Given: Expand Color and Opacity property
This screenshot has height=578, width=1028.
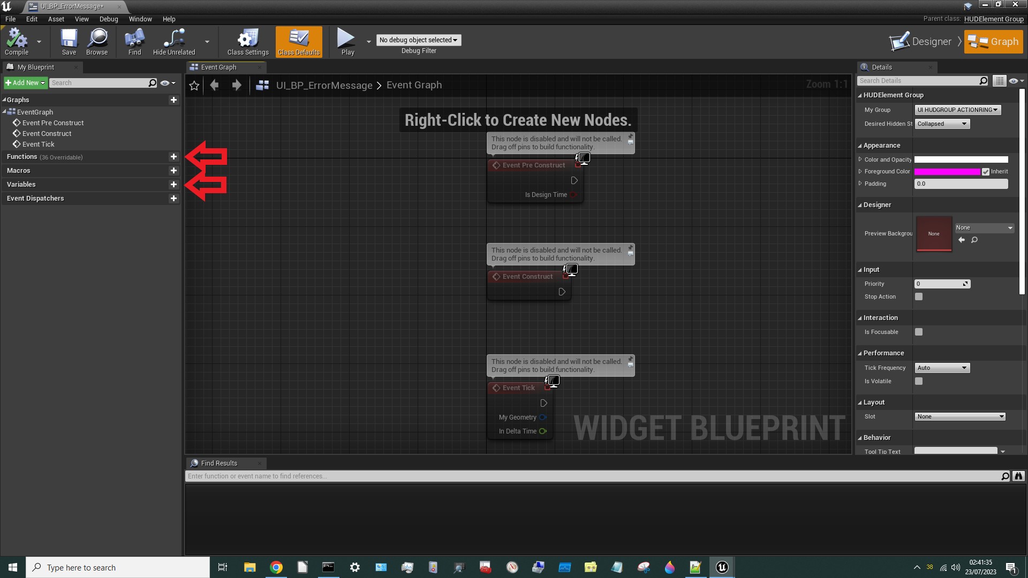Looking at the screenshot, I should click(x=860, y=159).
